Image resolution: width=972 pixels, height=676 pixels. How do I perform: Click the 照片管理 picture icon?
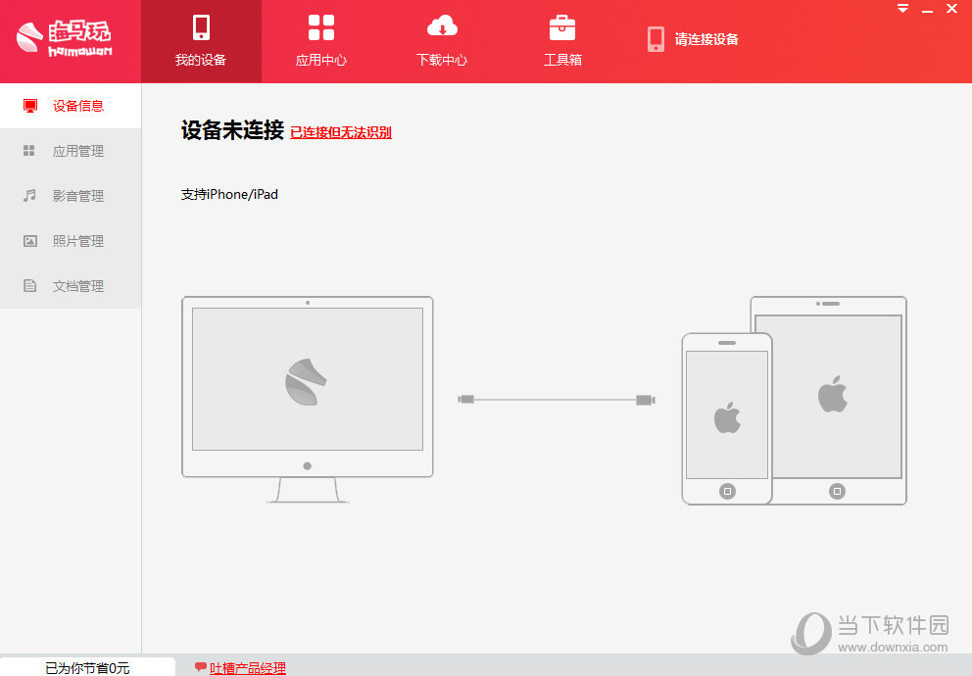(x=28, y=240)
